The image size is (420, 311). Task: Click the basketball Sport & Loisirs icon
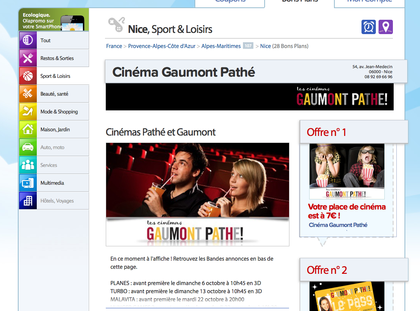click(28, 76)
